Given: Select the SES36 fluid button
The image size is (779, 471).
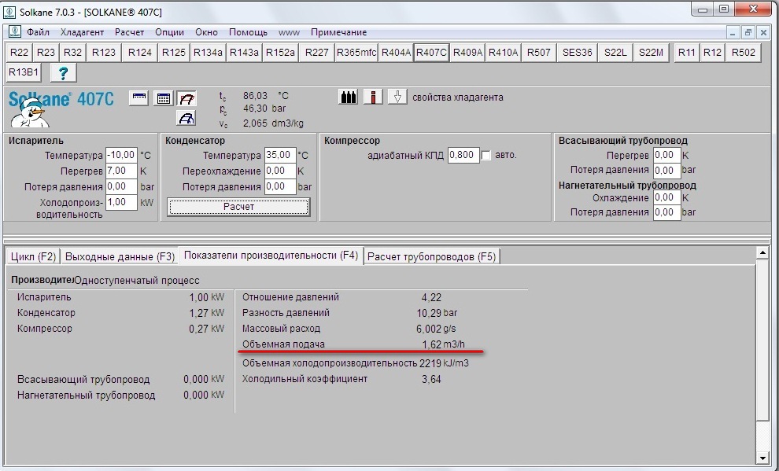Looking at the screenshot, I should tap(578, 53).
